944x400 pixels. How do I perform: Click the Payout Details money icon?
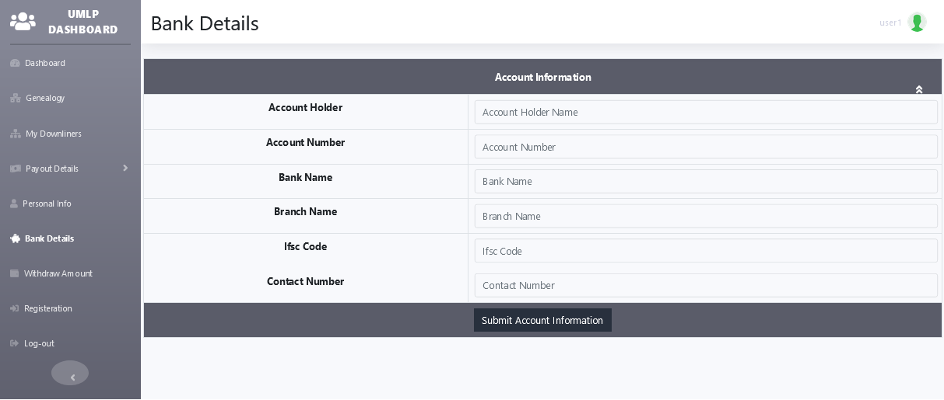click(x=15, y=169)
